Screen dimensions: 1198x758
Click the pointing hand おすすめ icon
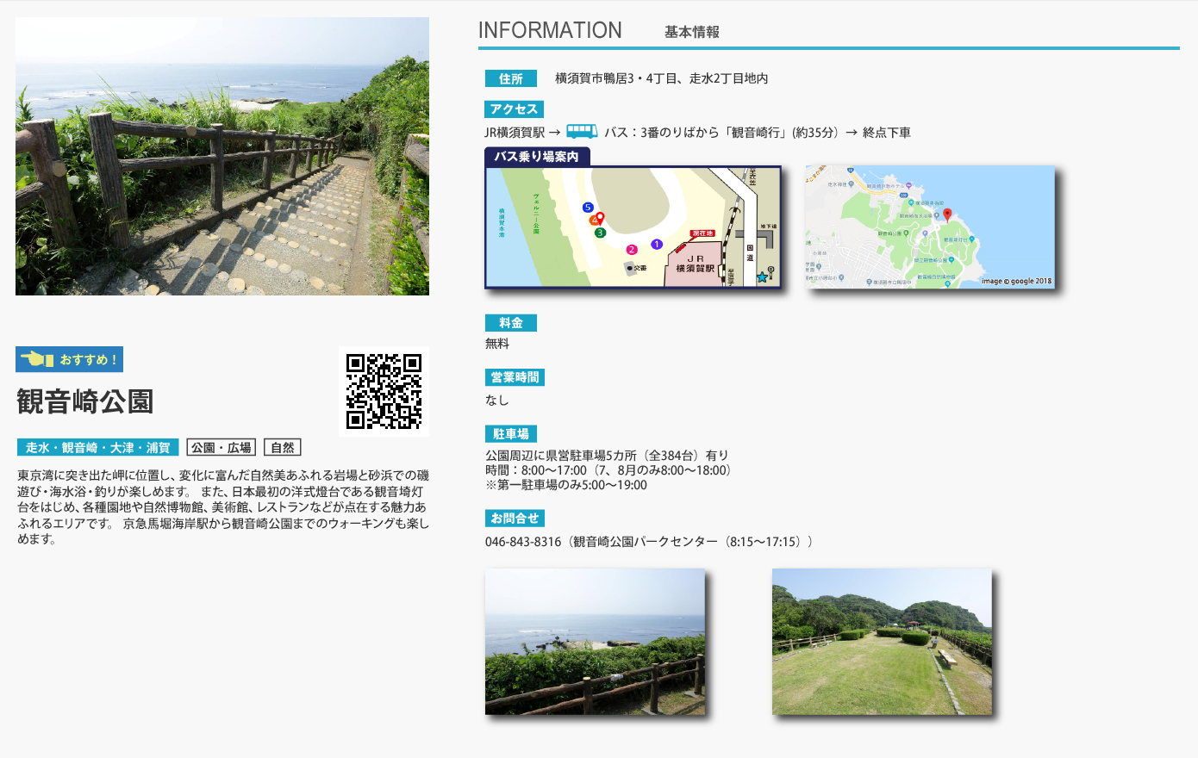pos(37,359)
